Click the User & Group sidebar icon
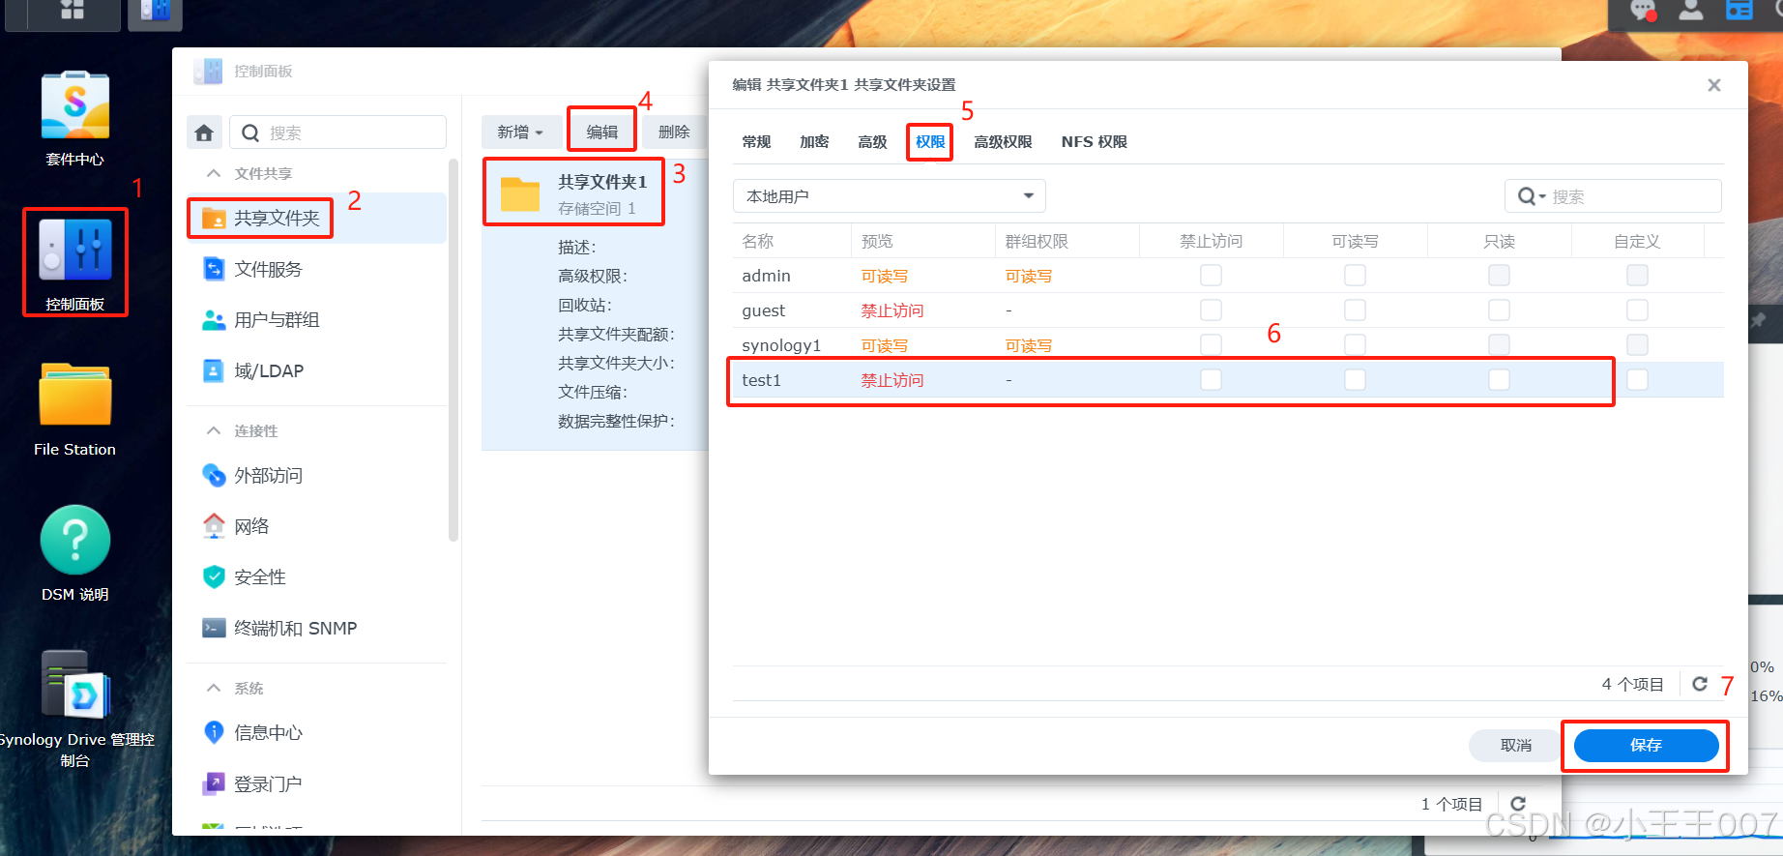 point(214,320)
